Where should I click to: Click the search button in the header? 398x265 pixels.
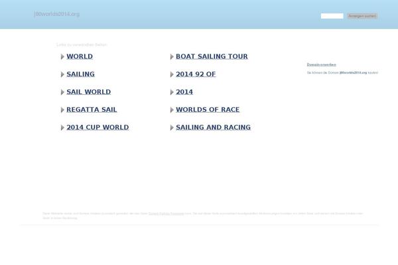(x=362, y=16)
